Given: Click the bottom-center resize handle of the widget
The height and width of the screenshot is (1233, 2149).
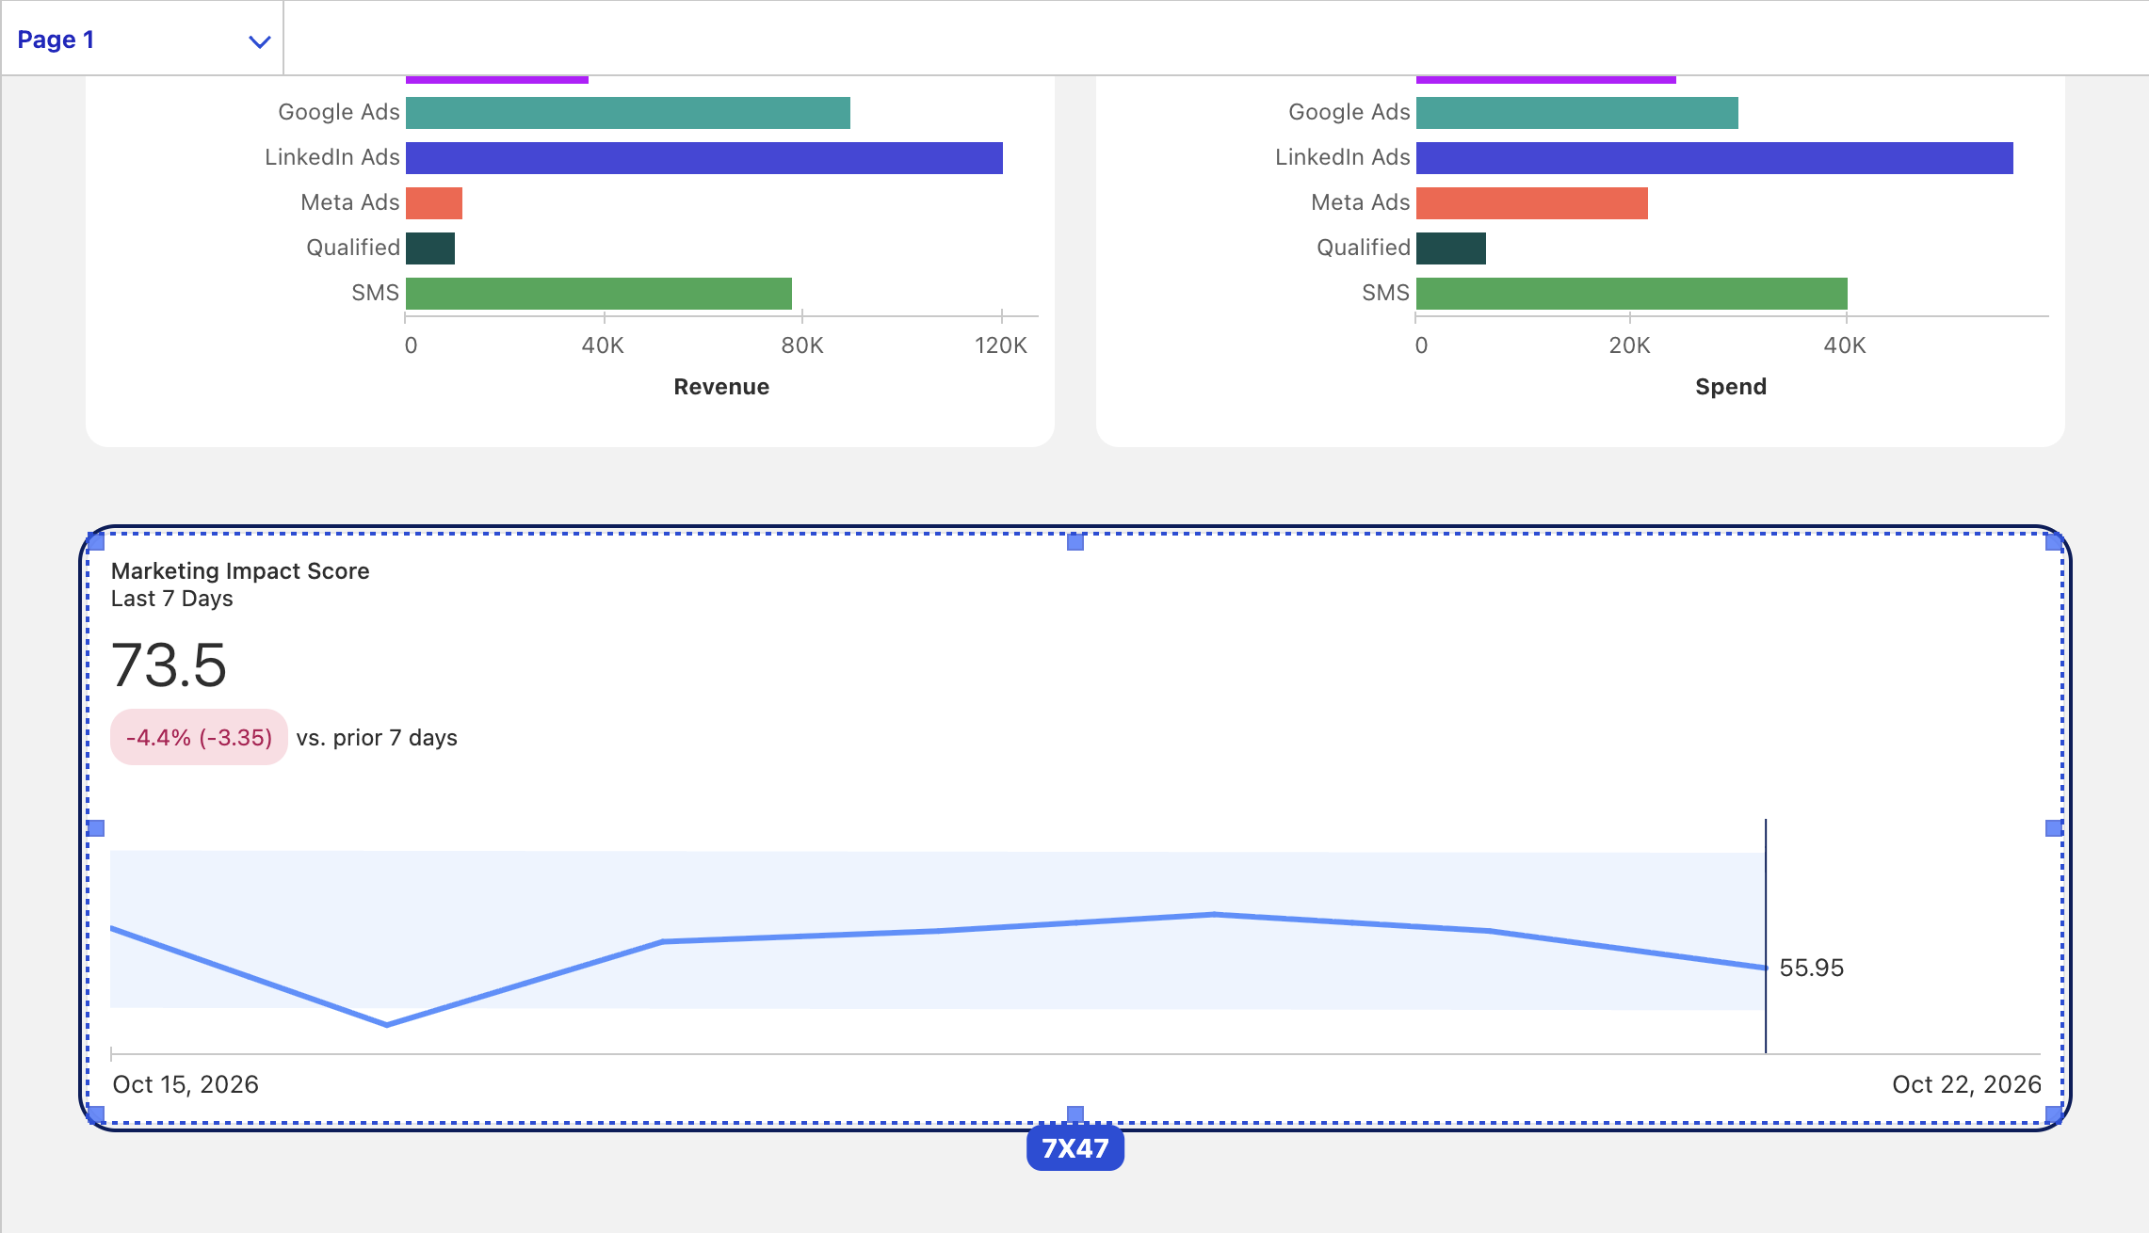Looking at the screenshot, I should pyautogui.click(x=1075, y=1114).
